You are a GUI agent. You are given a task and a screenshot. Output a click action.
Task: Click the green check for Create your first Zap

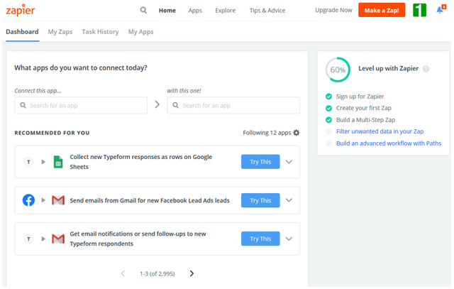pos(328,108)
